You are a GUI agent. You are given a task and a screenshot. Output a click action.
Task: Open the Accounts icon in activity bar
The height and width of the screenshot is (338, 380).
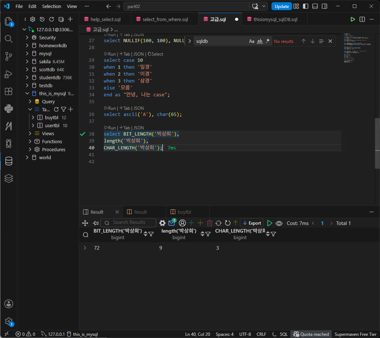(x=9, y=304)
